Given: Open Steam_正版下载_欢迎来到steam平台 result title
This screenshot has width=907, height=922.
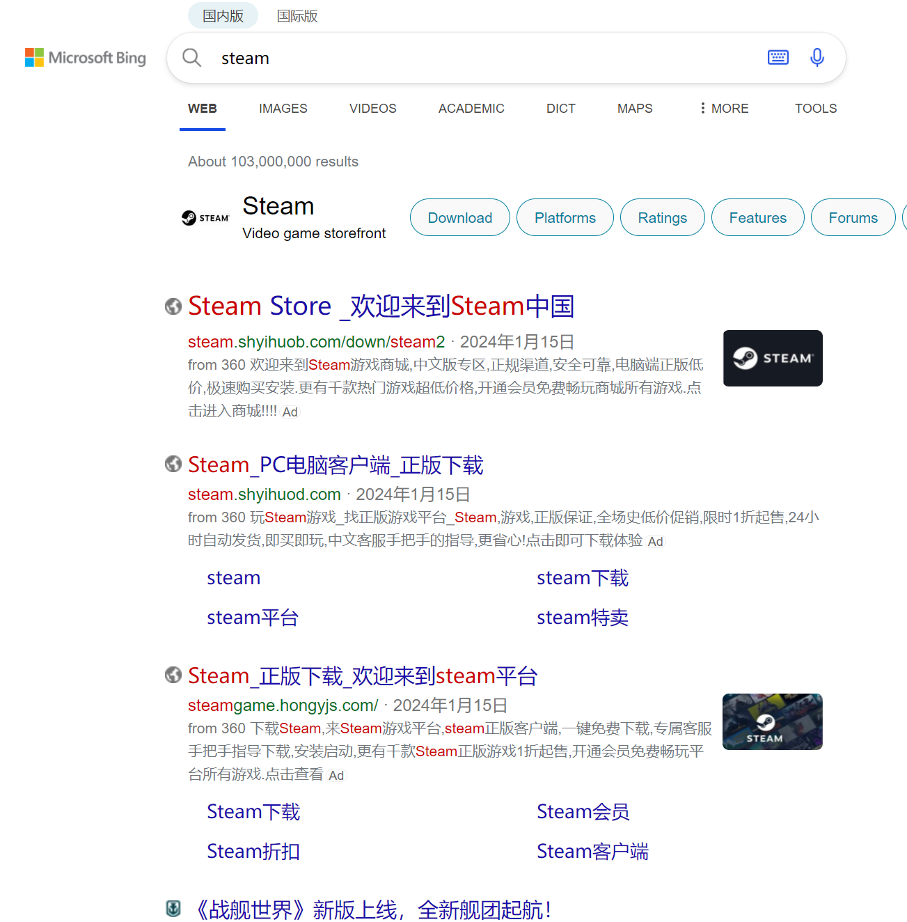Looking at the screenshot, I should pos(363,675).
